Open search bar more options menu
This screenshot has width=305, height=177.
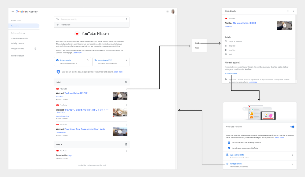(127, 19)
